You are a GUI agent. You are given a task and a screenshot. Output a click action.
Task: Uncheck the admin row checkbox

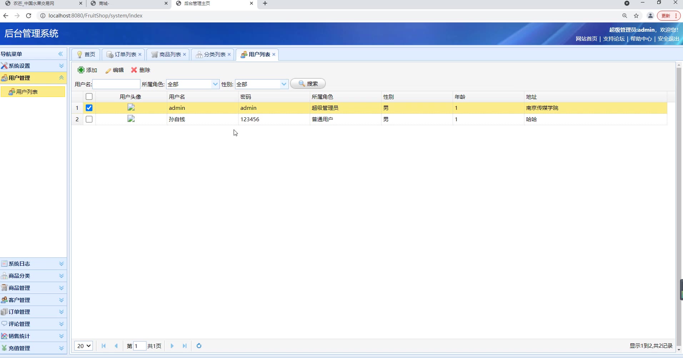[x=89, y=108]
